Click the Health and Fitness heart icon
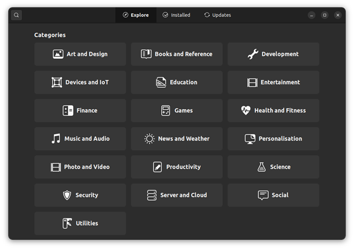 coord(246,110)
